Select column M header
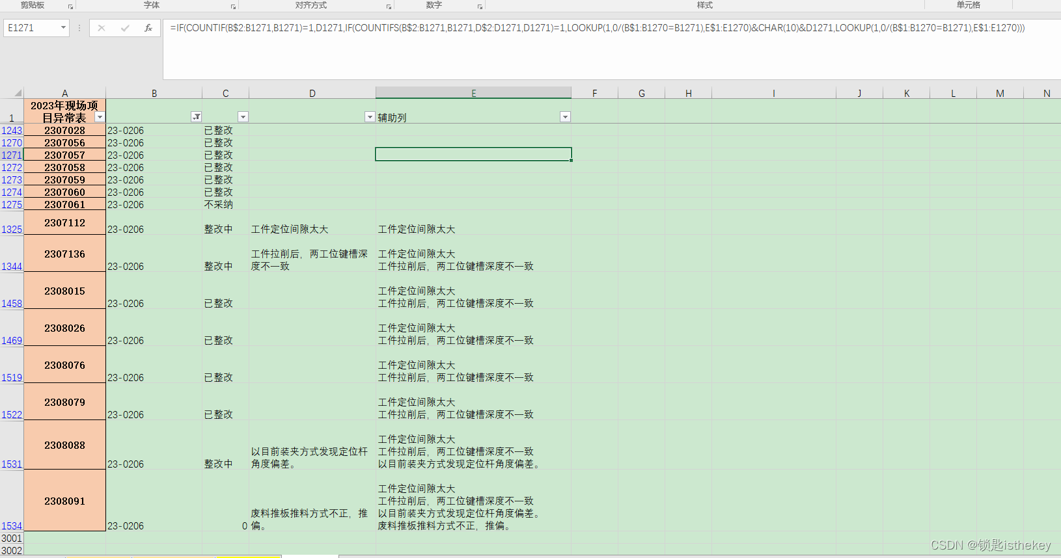Image resolution: width=1061 pixels, height=558 pixels. [1000, 93]
